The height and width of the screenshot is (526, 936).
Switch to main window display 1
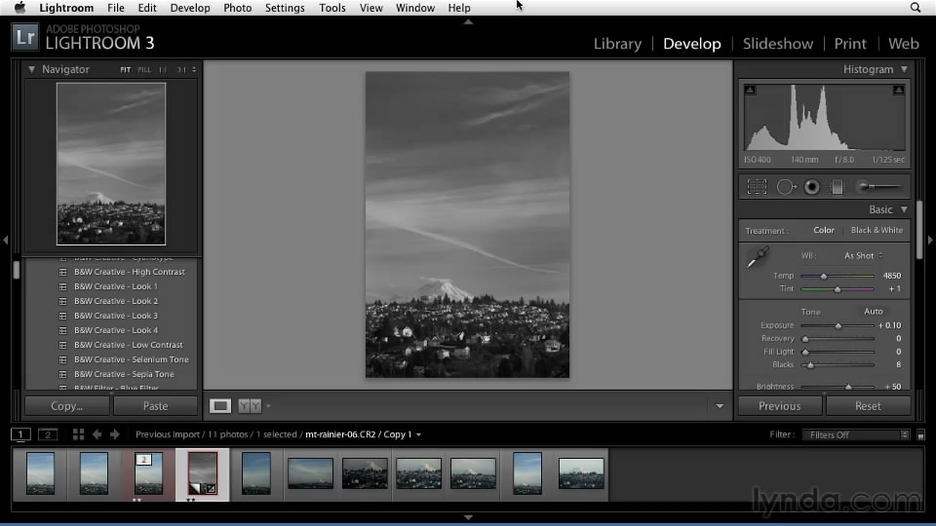click(x=20, y=434)
